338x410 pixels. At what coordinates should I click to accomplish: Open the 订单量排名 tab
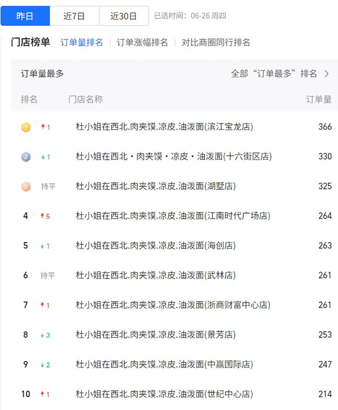point(82,42)
